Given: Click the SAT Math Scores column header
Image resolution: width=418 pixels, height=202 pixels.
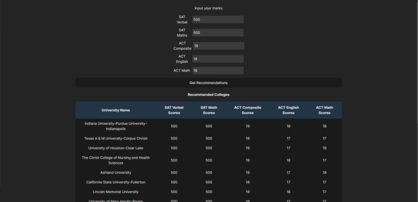Looking at the screenshot, I should pyautogui.click(x=208, y=110).
